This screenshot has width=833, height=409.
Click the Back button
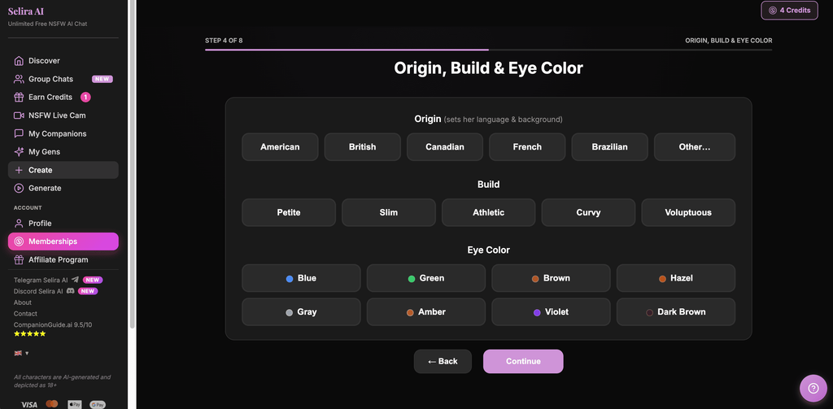click(443, 361)
